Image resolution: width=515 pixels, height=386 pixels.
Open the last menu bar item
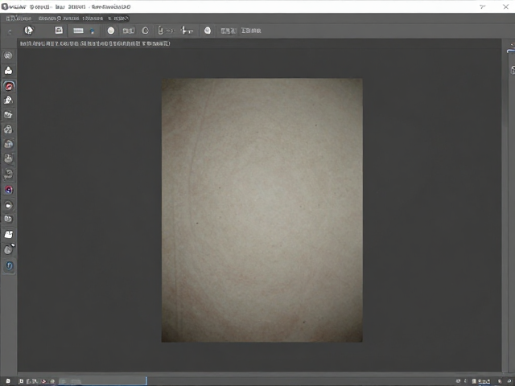(118, 18)
